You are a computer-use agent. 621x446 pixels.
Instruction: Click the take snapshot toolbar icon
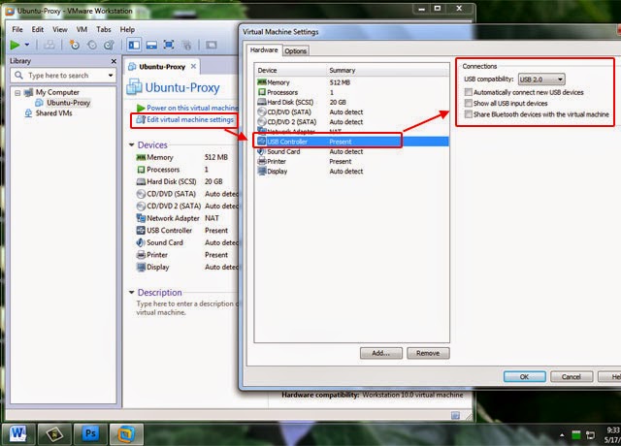(74, 46)
